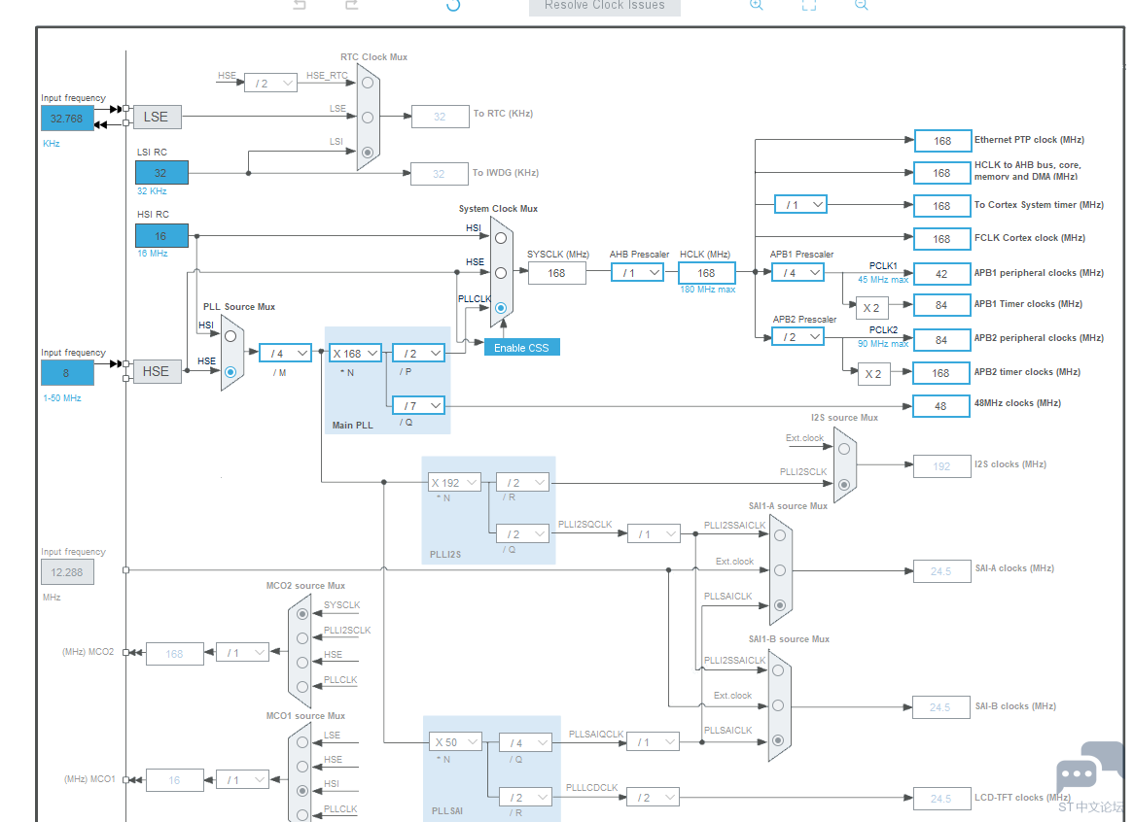Open the PLLI2S multiplier X 192 dropdown

(454, 482)
